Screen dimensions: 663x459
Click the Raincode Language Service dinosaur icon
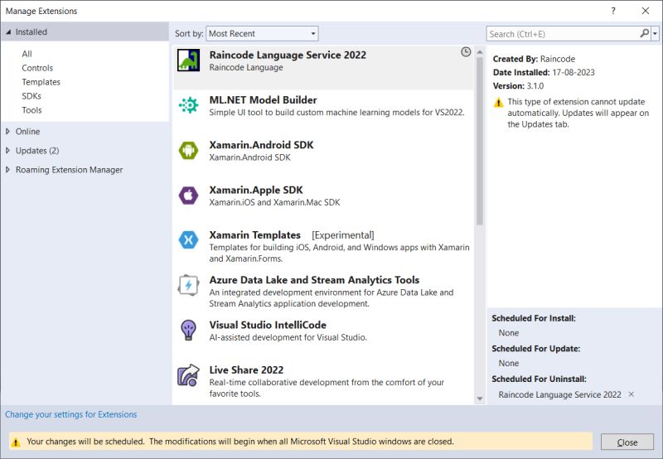pos(189,60)
